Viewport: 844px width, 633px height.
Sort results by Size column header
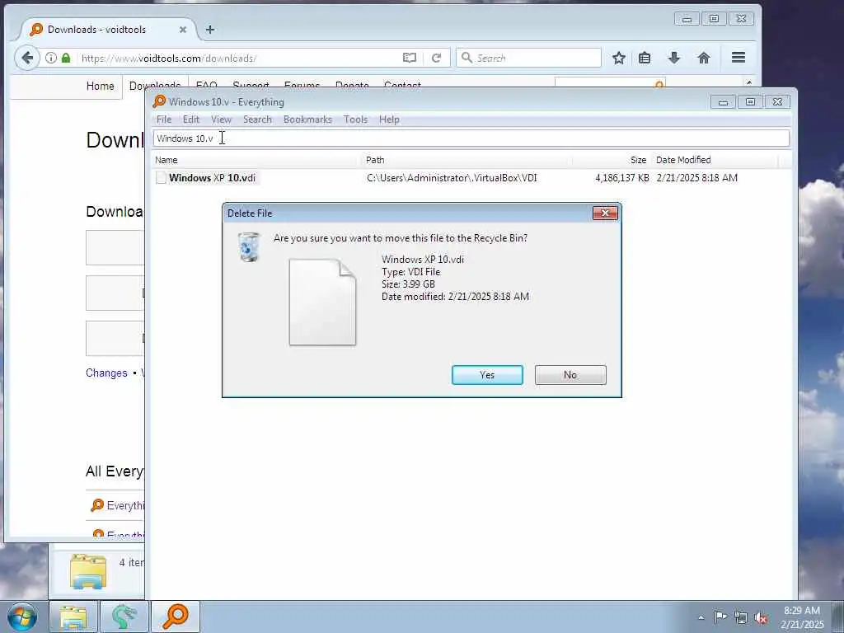point(612,160)
